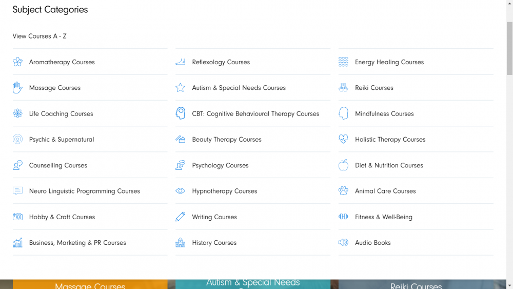Select the Psychic & Supernatural link
Image resolution: width=513 pixels, height=289 pixels.
pyautogui.click(x=62, y=140)
